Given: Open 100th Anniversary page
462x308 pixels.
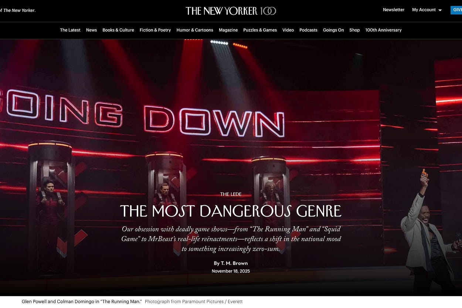Looking at the screenshot, I should pos(383,30).
